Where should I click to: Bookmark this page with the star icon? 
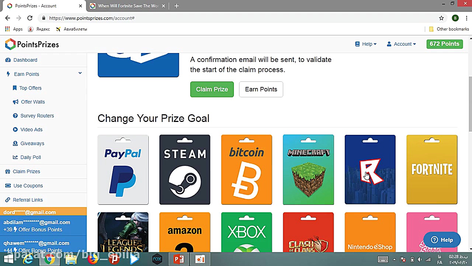point(441,18)
